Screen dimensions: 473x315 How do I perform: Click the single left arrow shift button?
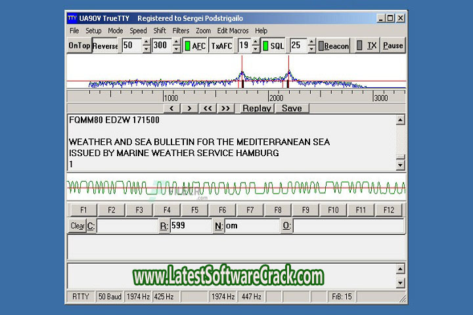pyautogui.click(x=171, y=108)
